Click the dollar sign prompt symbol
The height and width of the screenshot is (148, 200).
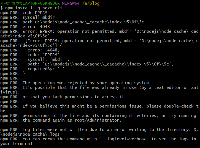click(2, 8)
